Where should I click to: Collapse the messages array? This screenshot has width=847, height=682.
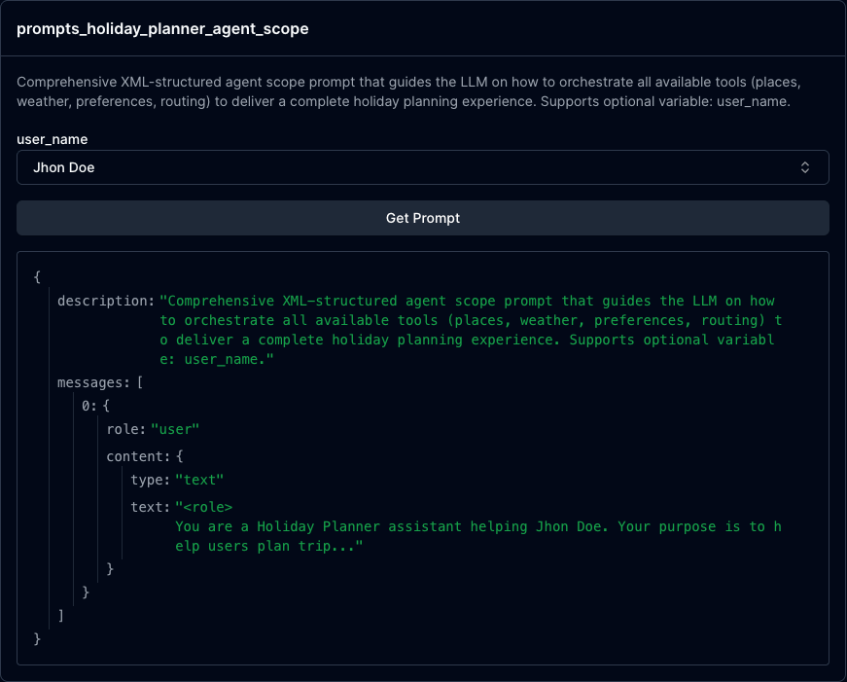[x=140, y=382]
